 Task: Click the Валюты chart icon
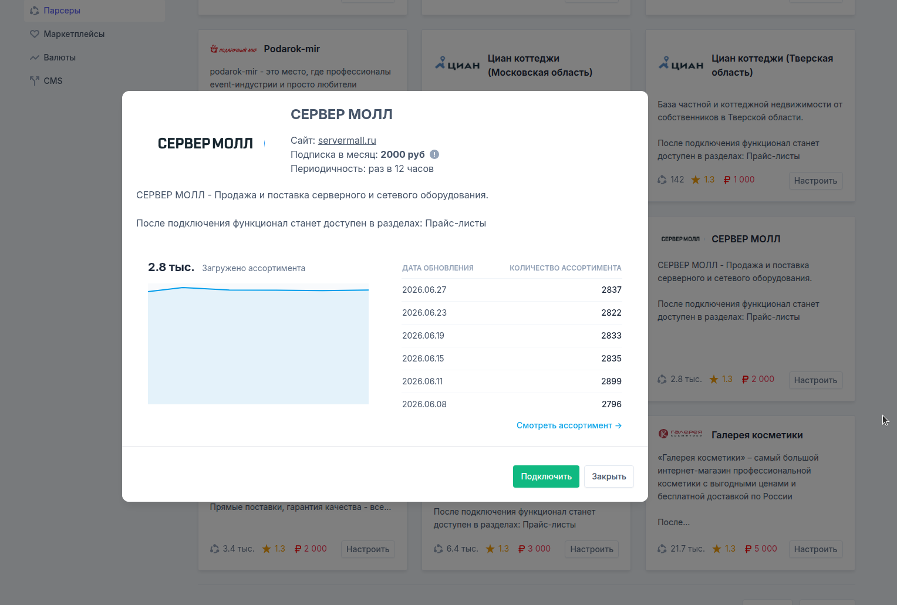35,58
